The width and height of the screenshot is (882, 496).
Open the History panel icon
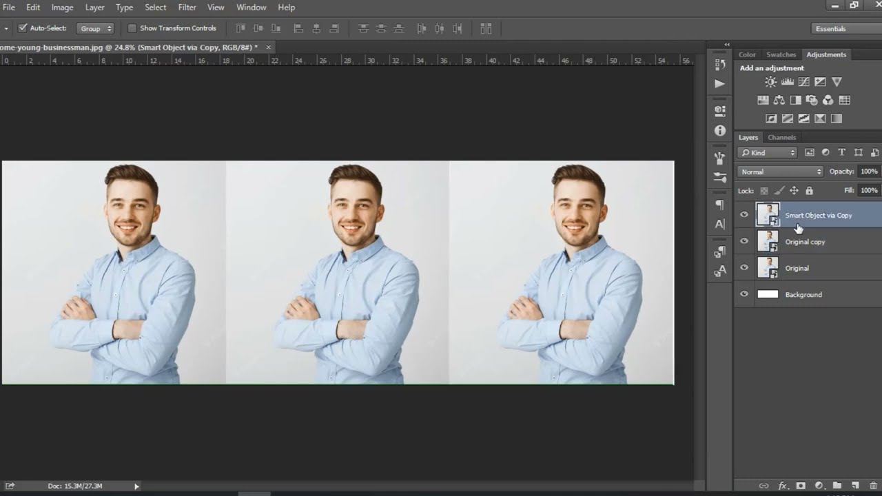pos(720,64)
